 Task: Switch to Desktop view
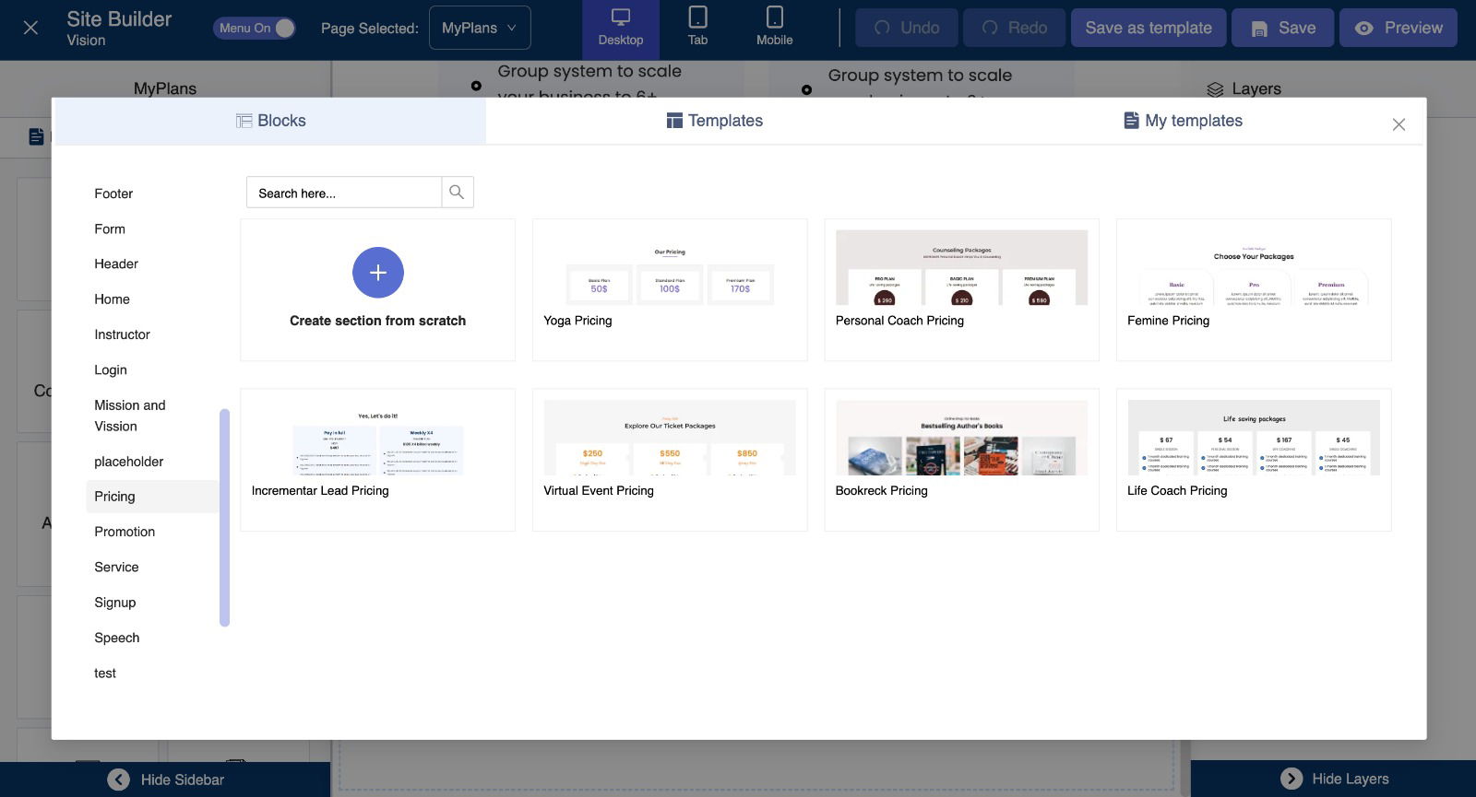[620, 29]
